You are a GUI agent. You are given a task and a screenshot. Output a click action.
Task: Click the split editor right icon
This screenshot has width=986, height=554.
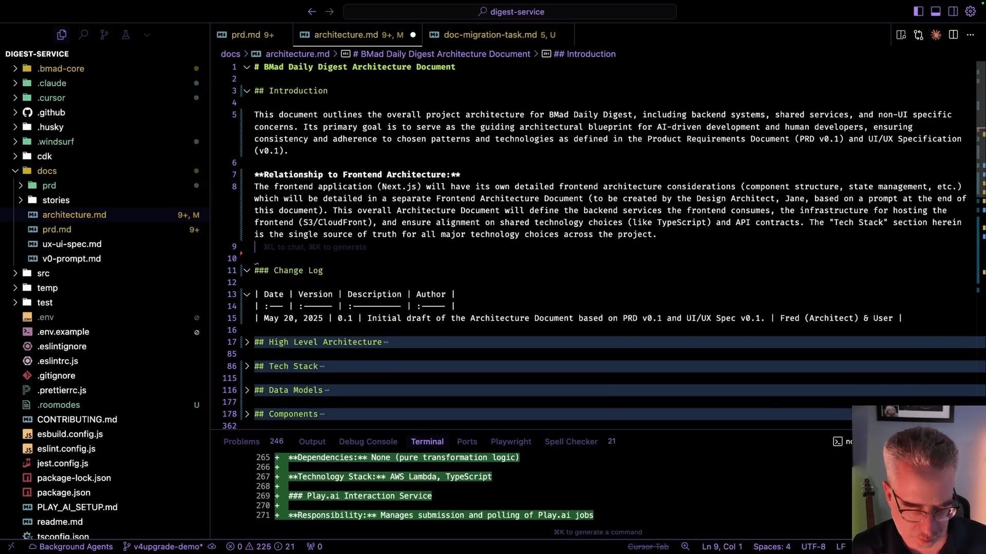coord(953,34)
